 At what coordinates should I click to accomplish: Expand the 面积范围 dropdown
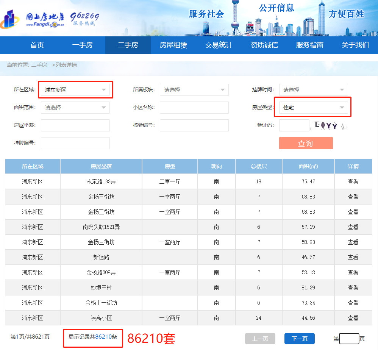pyautogui.click(x=75, y=108)
